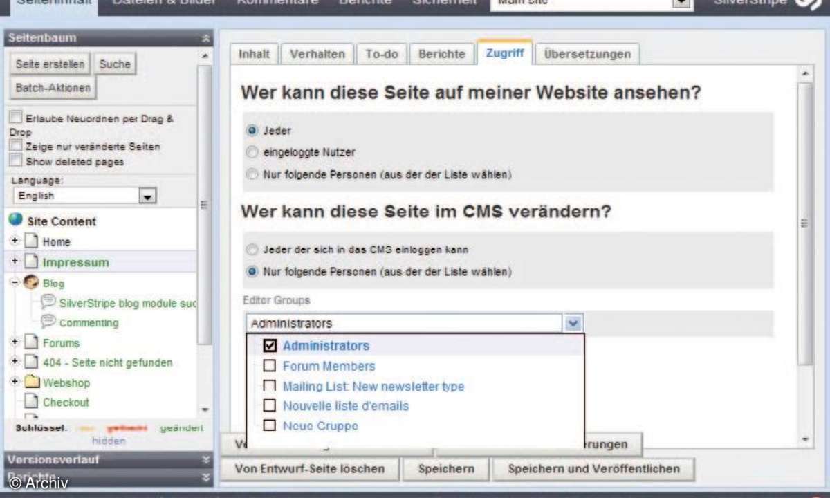Check Show deleted pages
830x498 pixels.
tap(16, 160)
